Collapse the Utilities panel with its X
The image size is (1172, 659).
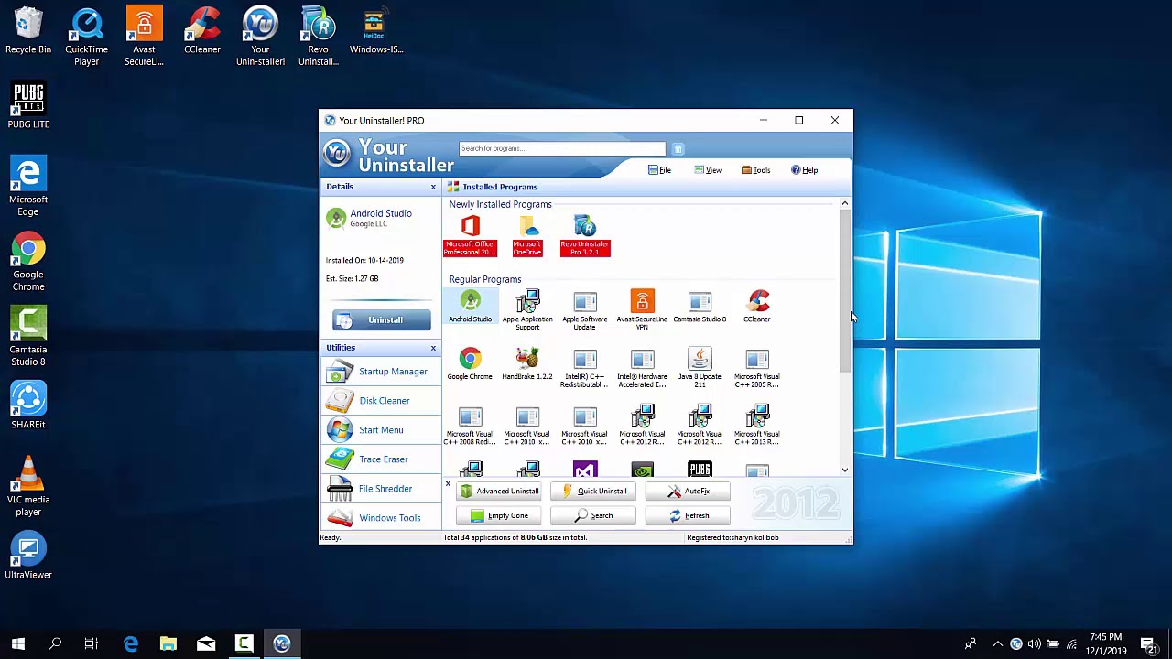tap(433, 348)
